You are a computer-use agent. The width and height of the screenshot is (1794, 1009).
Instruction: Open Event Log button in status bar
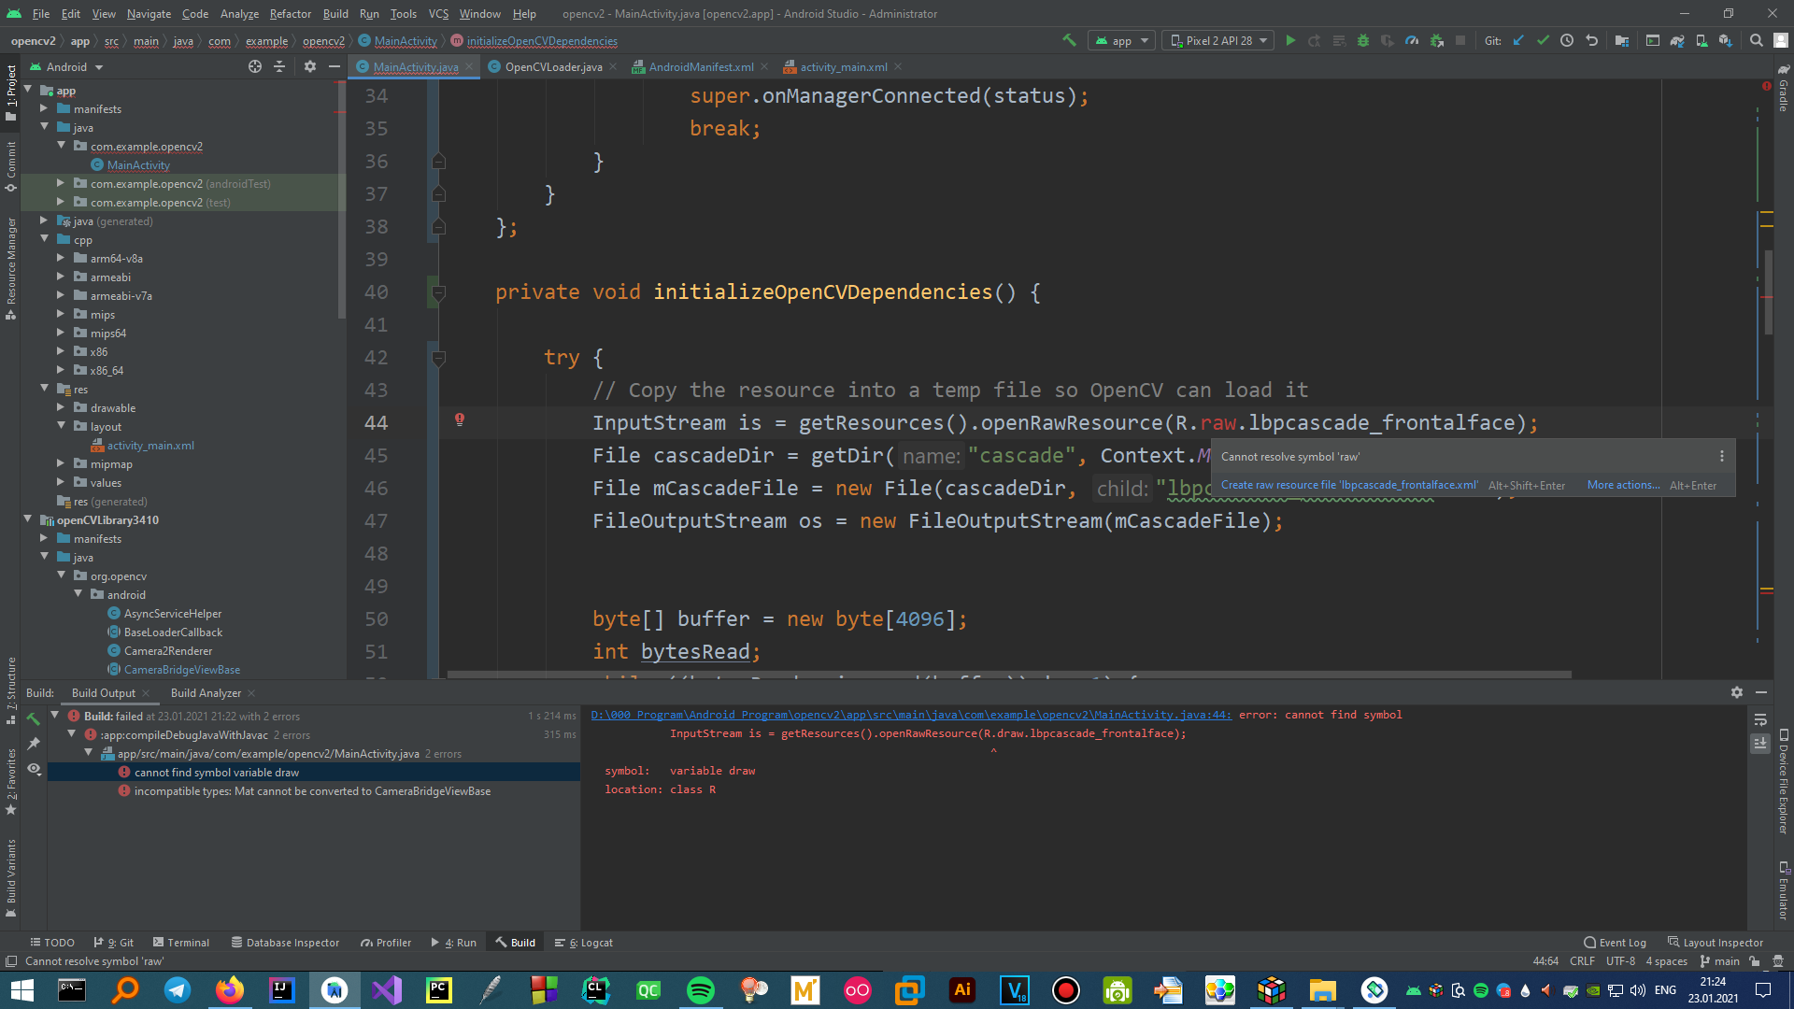(1615, 943)
